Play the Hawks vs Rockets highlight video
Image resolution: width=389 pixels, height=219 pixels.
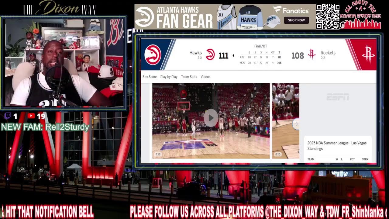click(x=211, y=118)
